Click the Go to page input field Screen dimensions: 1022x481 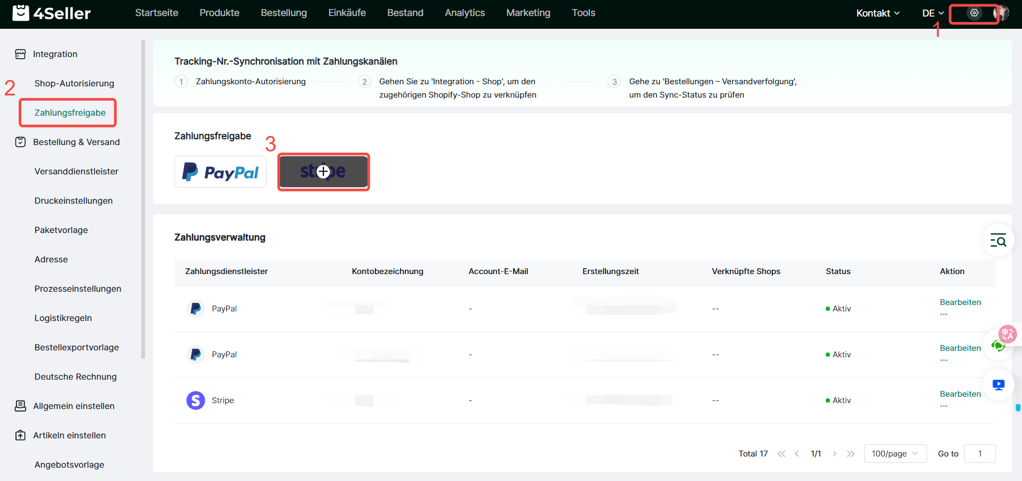pyautogui.click(x=979, y=454)
